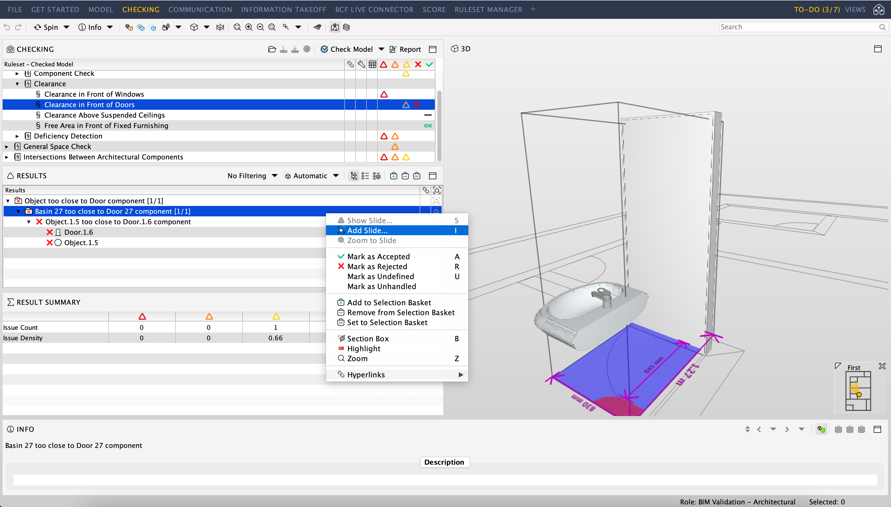Open the No Filtering dropdown in Results
Viewport: 891px width, 507px height.
[252, 176]
